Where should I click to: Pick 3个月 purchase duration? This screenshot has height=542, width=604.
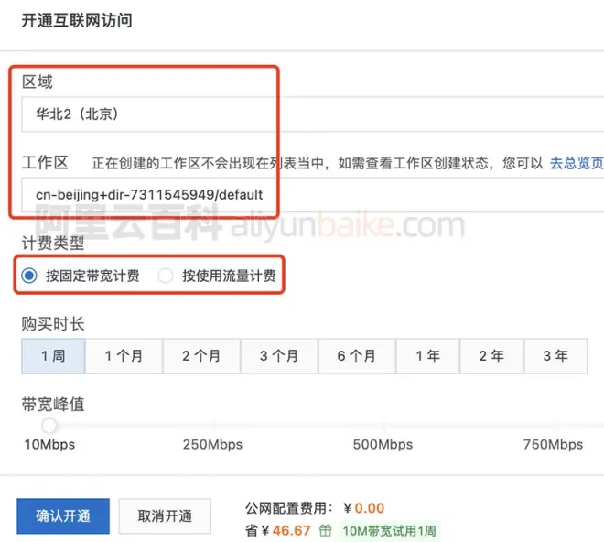[279, 356]
